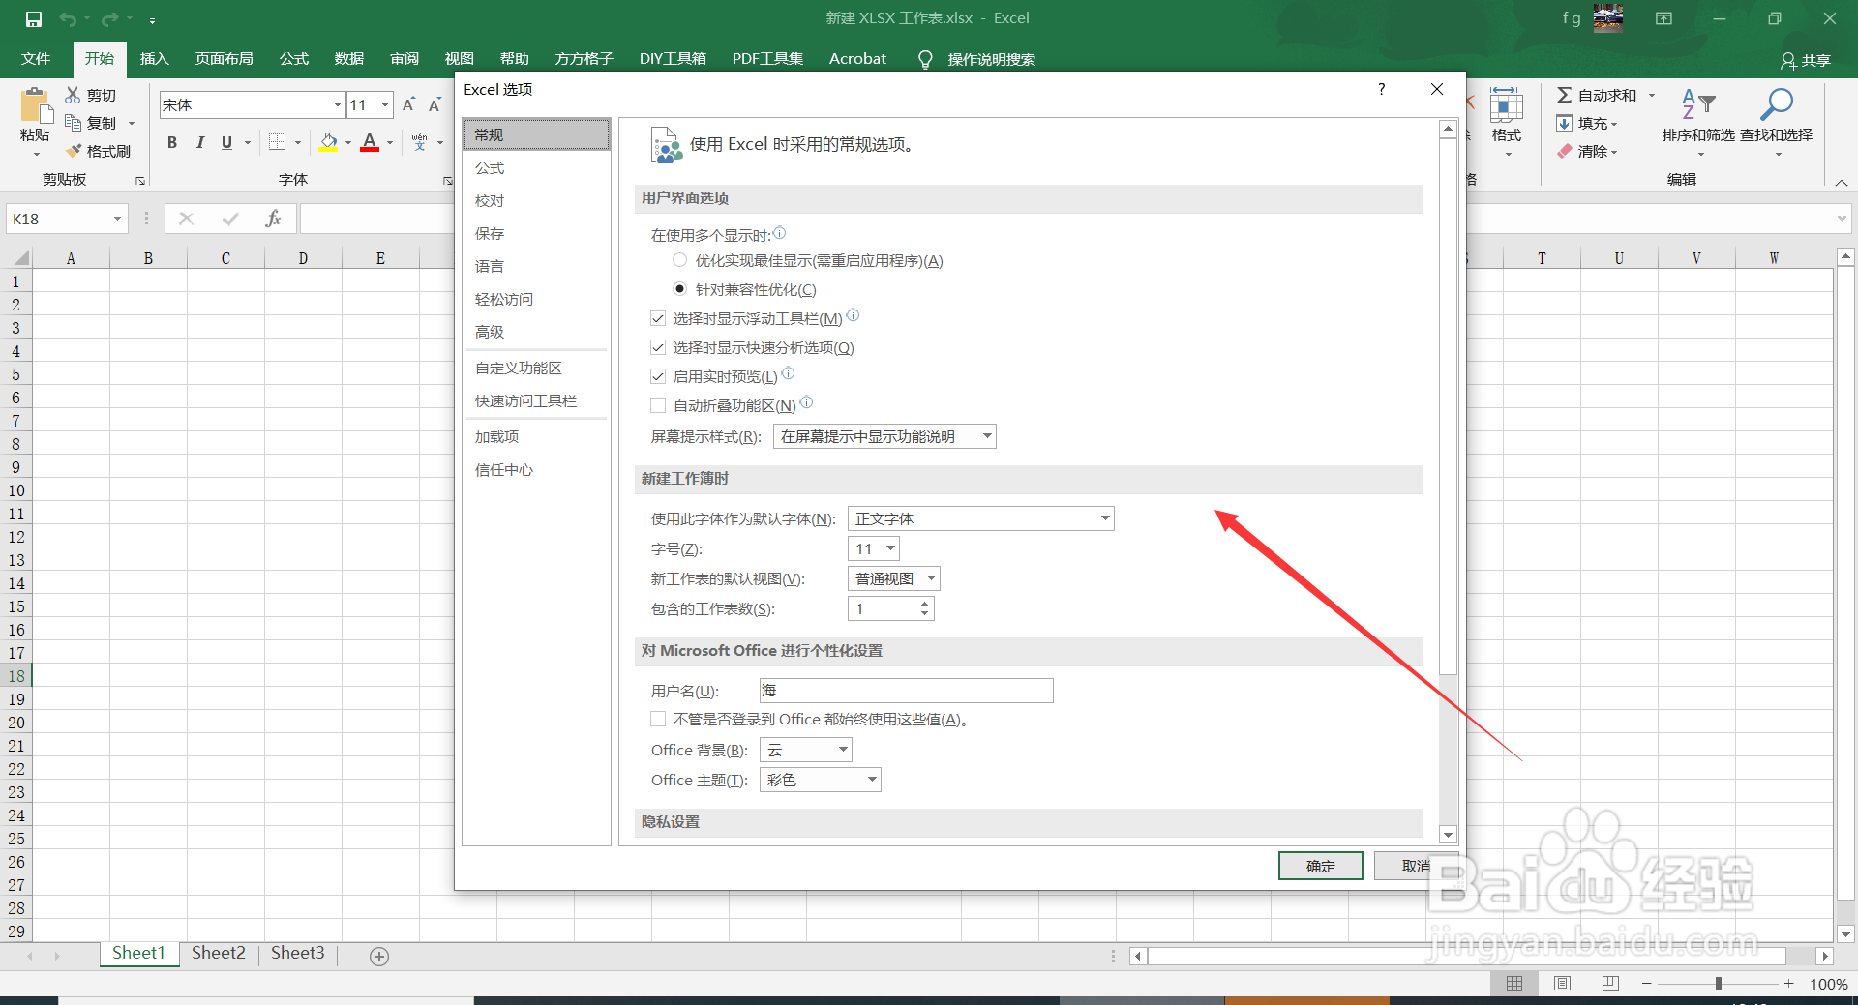
Task: Select optimize for compatibility radio
Action: pos(679,289)
